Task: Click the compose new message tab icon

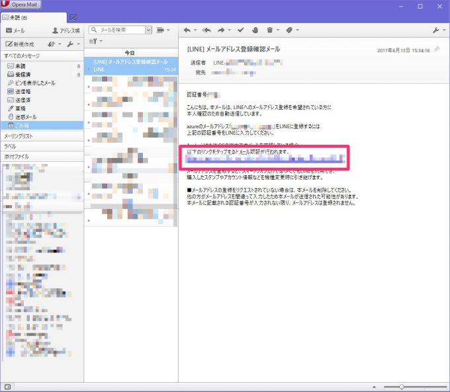Action: click(73, 18)
